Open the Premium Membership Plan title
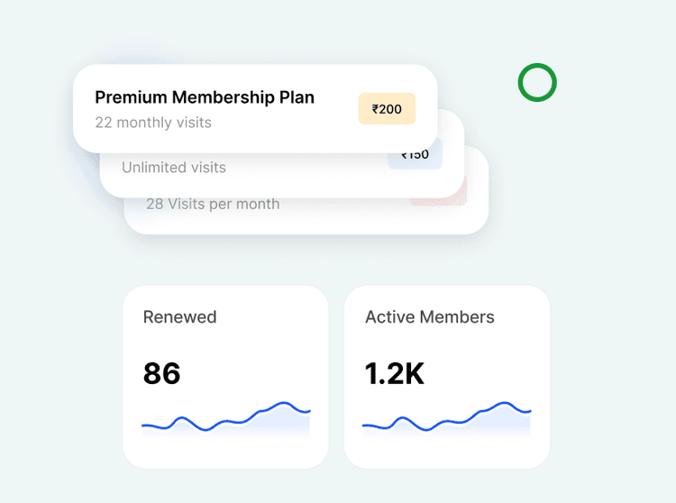This screenshot has width=676, height=503. point(205,97)
